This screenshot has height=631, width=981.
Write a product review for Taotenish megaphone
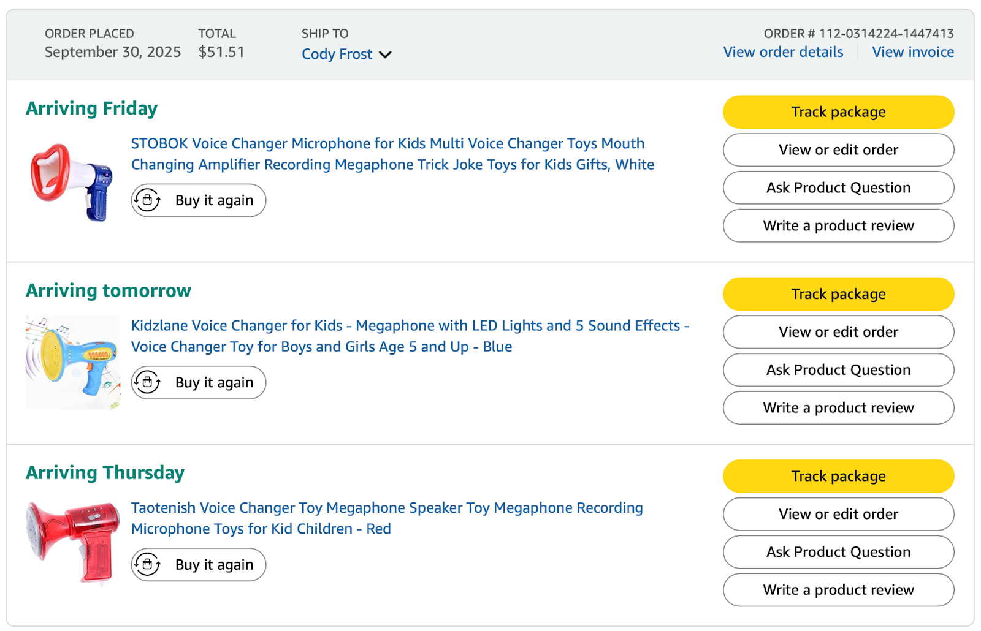(838, 590)
